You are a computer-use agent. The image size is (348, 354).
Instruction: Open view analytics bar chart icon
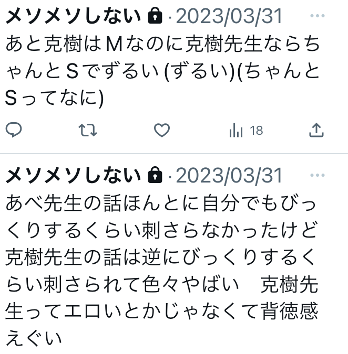pos(236,130)
